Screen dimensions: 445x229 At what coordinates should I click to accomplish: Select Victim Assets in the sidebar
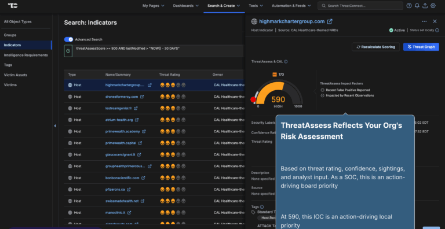(x=15, y=75)
